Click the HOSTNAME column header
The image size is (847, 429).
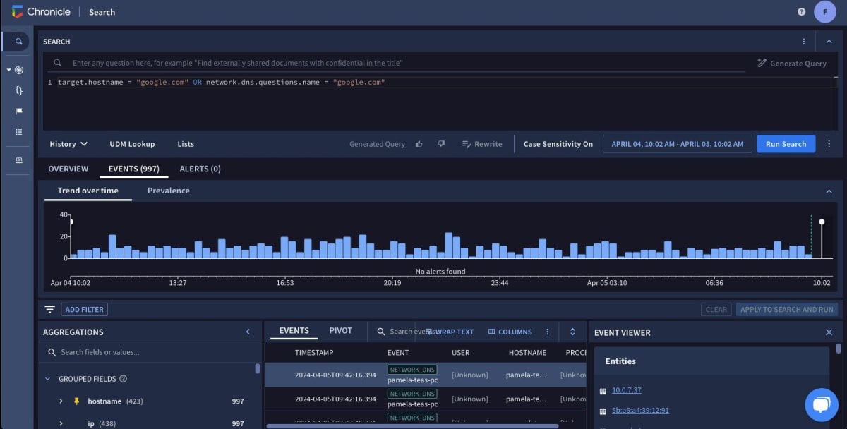point(527,352)
